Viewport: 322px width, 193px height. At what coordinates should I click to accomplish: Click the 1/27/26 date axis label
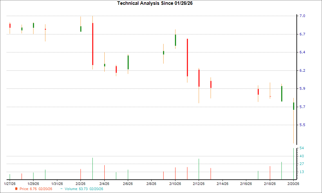click(x=10, y=183)
